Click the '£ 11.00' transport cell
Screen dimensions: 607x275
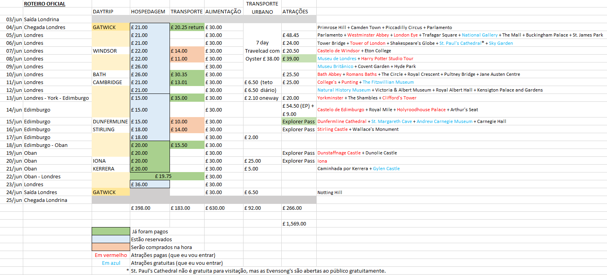187,59
